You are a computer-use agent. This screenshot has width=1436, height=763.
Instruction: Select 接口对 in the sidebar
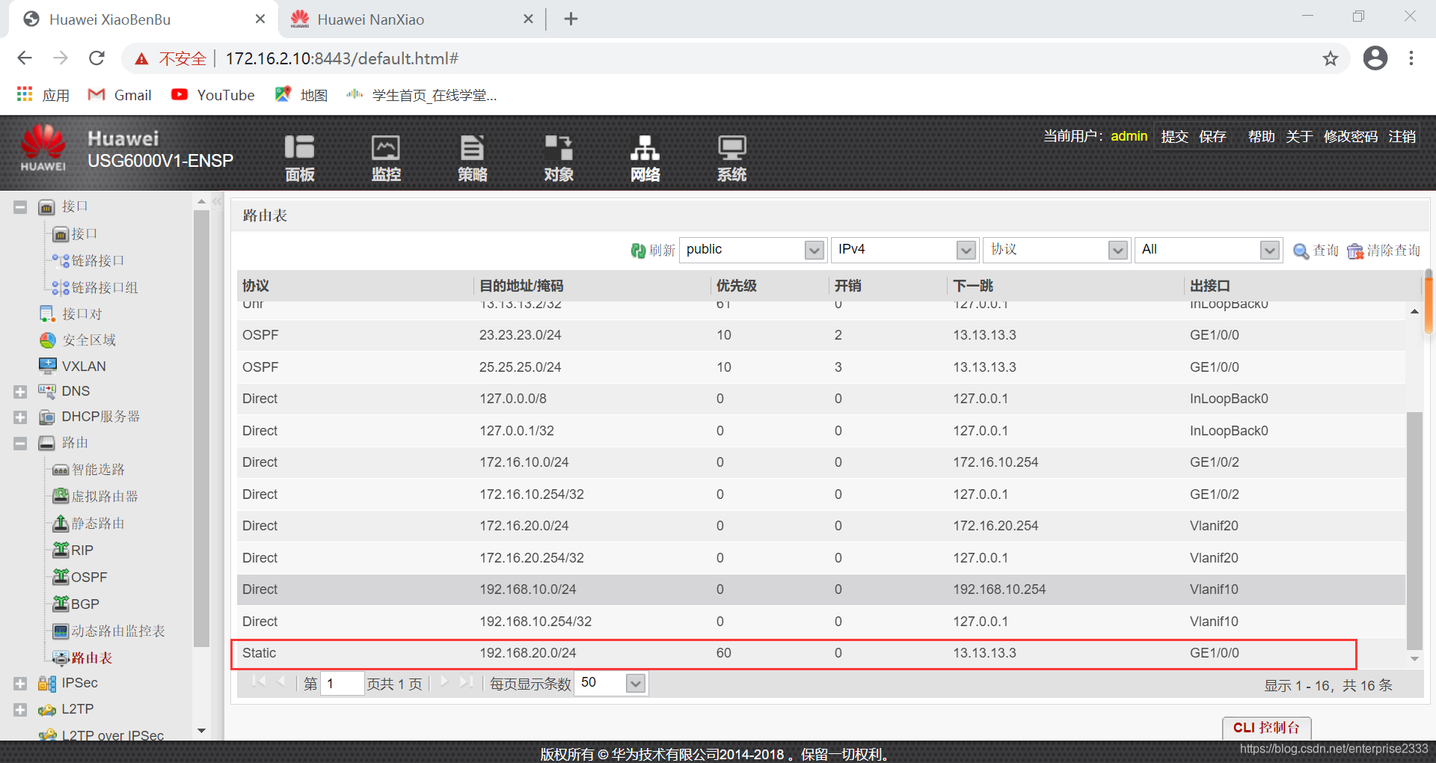[x=82, y=314]
